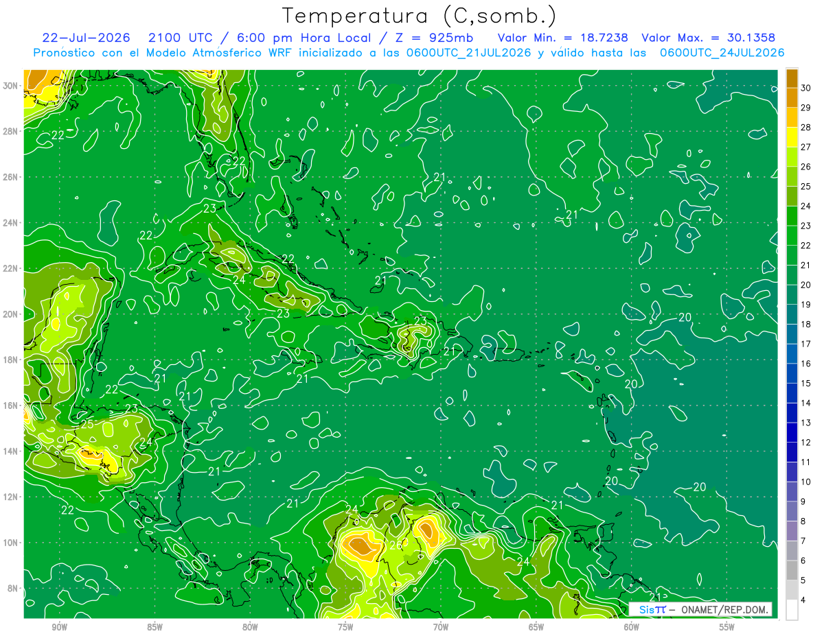Click the color legend value '10'
Image resolution: width=824 pixels, height=636 pixels.
806,482
